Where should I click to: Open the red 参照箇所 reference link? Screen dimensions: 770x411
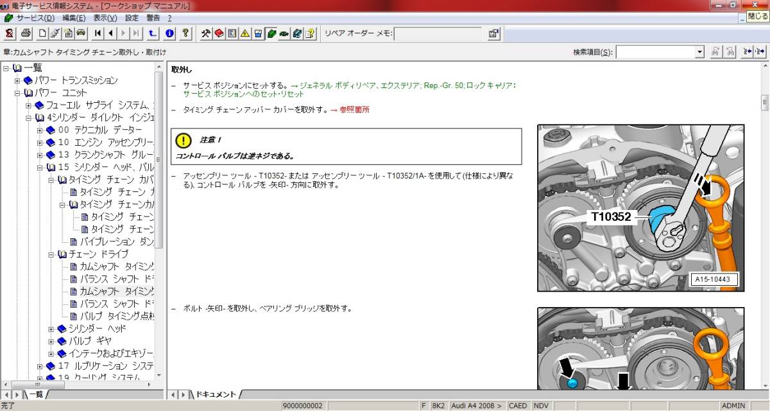click(354, 110)
